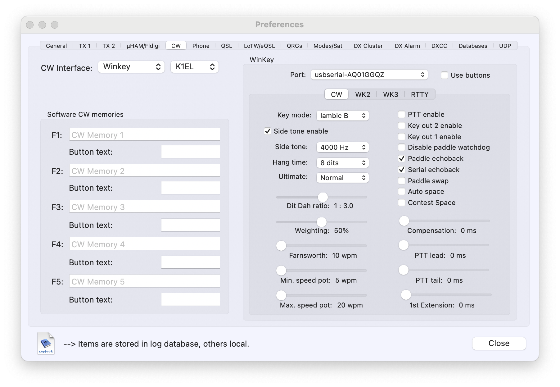The image size is (560, 387).
Task: Click the Dit Dah ratio slider handle
Action: coord(323,197)
